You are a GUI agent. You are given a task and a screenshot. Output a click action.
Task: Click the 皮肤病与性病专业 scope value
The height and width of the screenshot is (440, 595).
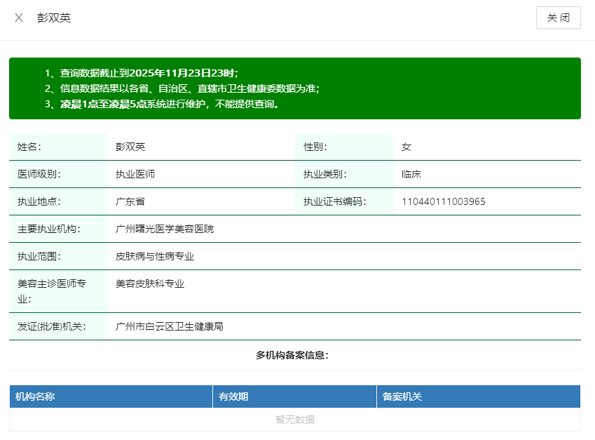(155, 256)
